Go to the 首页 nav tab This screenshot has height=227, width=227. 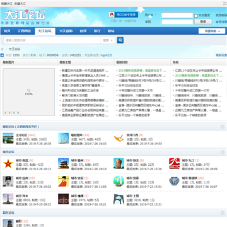click(7, 31)
